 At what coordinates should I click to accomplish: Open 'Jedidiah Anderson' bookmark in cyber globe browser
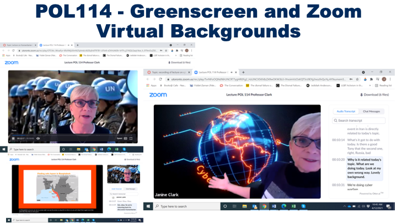[x=319, y=85]
